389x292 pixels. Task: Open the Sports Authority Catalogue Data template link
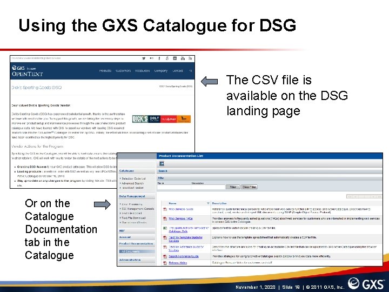(x=189, y=229)
